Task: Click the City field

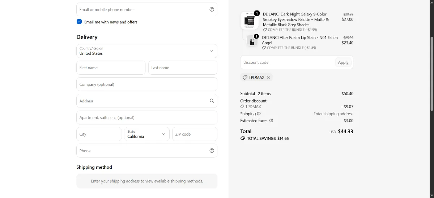Action: pos(99,134)
